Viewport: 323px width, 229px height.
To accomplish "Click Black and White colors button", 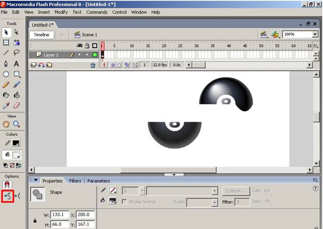I will (x=6, y=165).
